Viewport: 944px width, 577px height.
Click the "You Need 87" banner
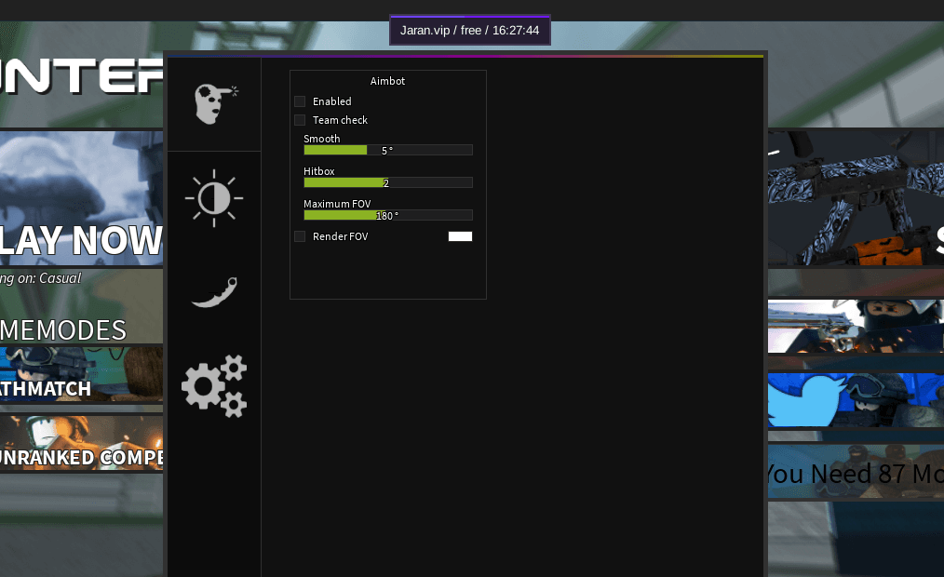tap(855, 473)
